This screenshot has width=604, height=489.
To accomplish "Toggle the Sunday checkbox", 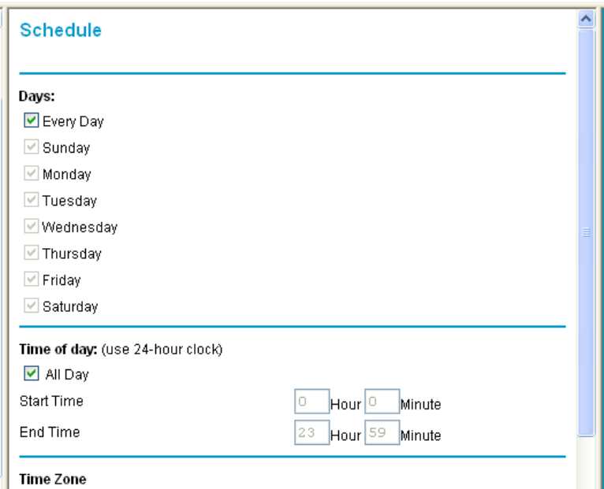I will (31, 148).
